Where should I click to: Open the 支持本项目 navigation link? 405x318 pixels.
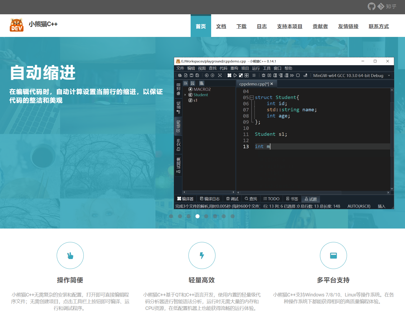click(x=290, y=26)
